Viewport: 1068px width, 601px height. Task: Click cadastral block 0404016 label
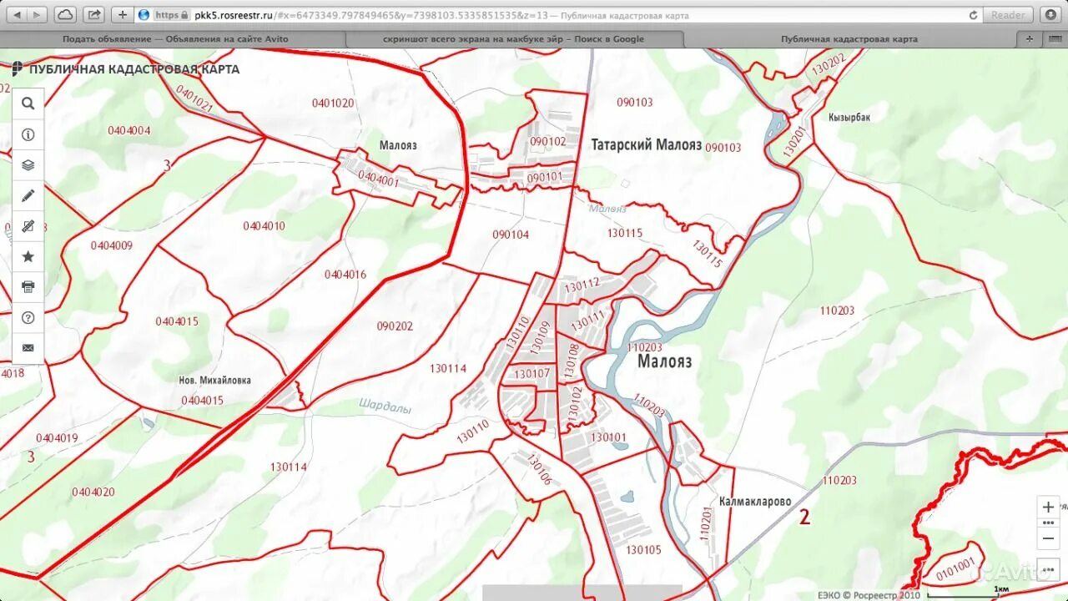[x=345, y=275]
